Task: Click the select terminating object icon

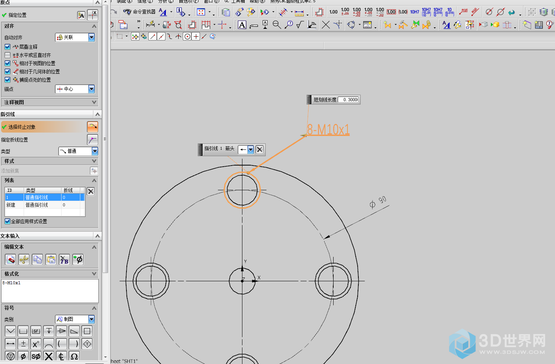Action: tap(93, 127)
